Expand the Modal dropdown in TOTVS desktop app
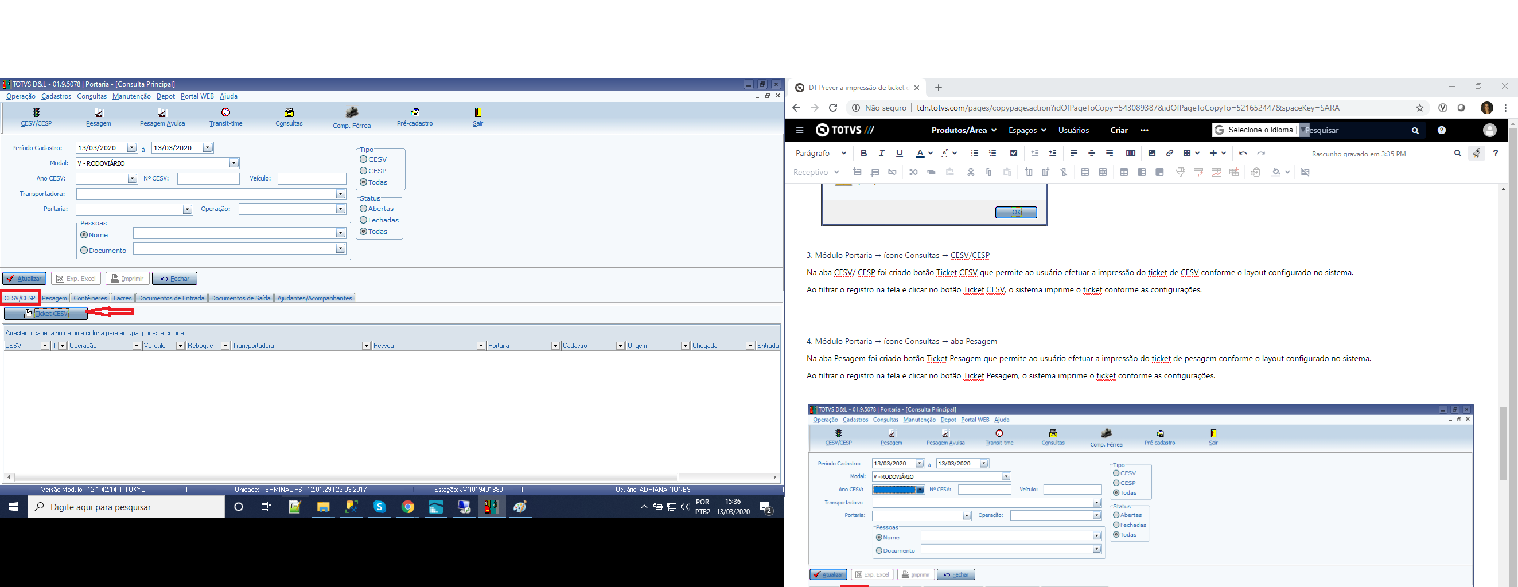The image size is (1518, 587). click(x=234, y=163)
